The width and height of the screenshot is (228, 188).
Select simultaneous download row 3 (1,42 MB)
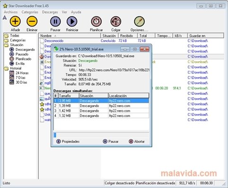coord(101,111)
